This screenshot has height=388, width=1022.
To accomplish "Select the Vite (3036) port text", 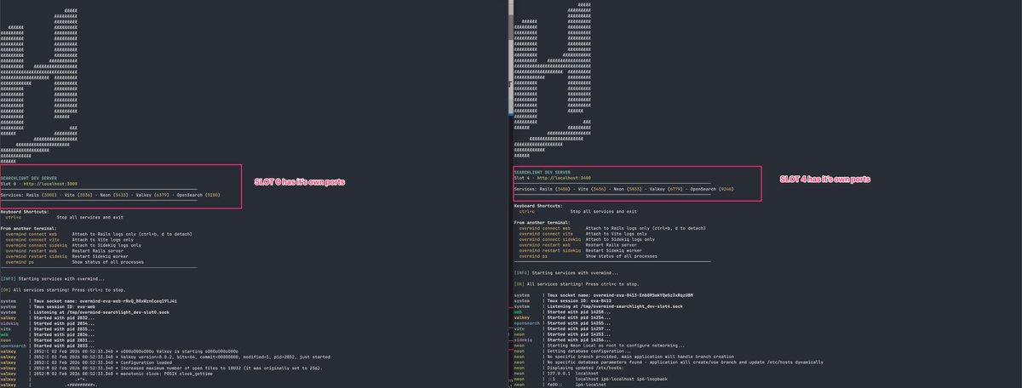I will click(x=79, y=194).
